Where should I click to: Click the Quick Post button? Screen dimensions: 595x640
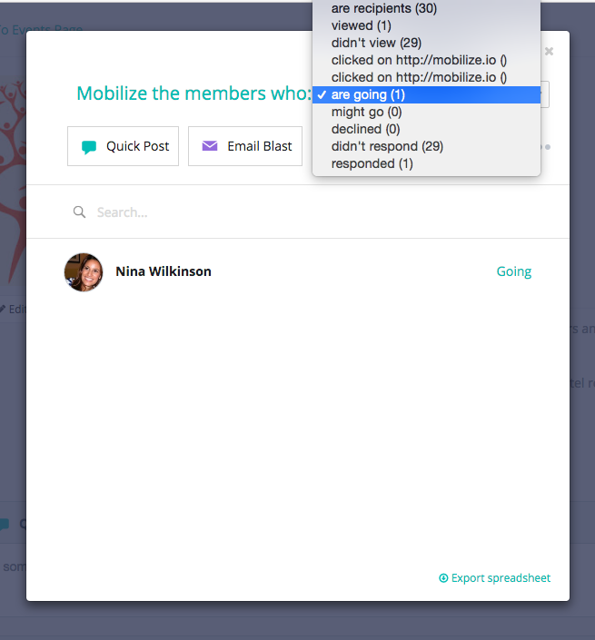click(x=123, y=146)
